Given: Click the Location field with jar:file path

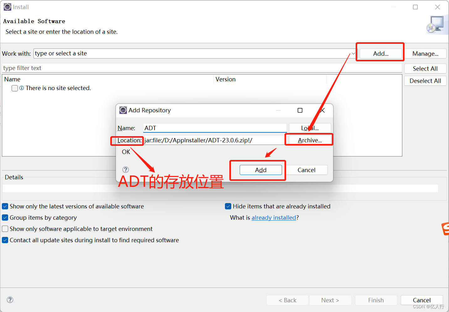Looking at the screenshot, I should coord(214,140).
